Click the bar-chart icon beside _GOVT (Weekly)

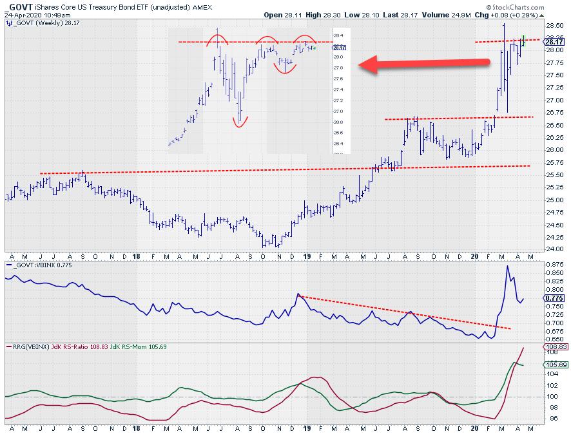point(9,23)
